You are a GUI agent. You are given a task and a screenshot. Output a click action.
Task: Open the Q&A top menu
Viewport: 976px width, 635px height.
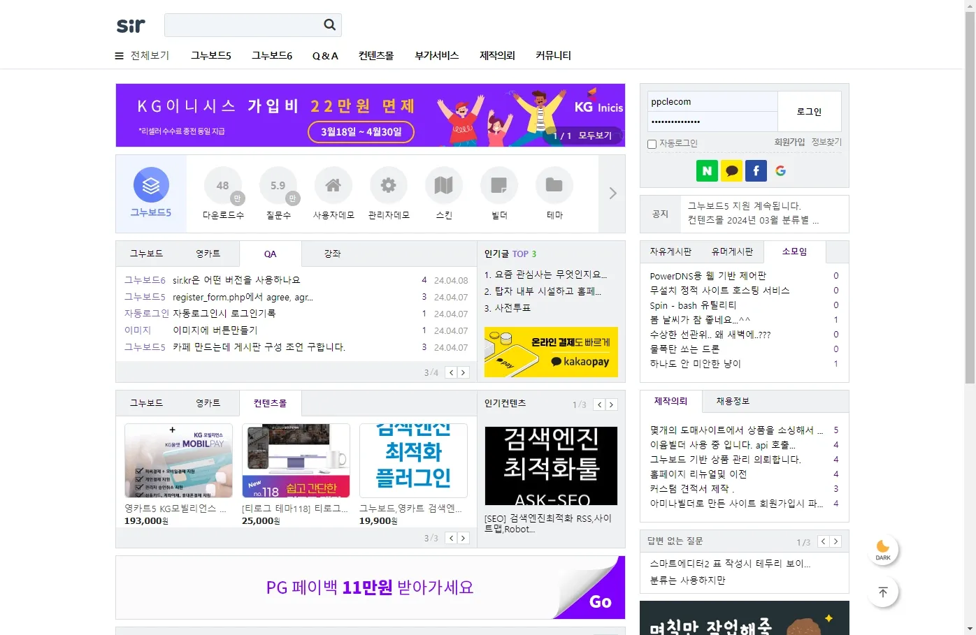pyautogui.click(x=325, y=56)
